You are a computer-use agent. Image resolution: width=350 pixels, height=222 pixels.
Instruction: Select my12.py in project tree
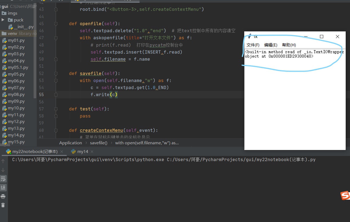click(16, 122)
